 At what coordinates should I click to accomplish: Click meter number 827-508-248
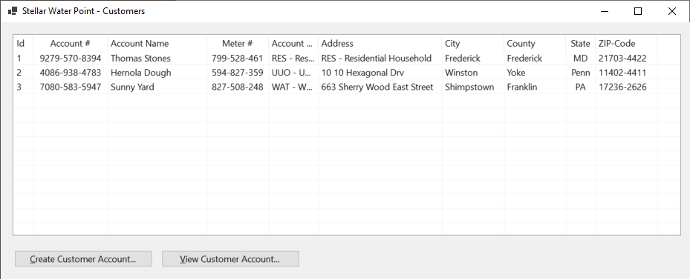click(237, 87)
